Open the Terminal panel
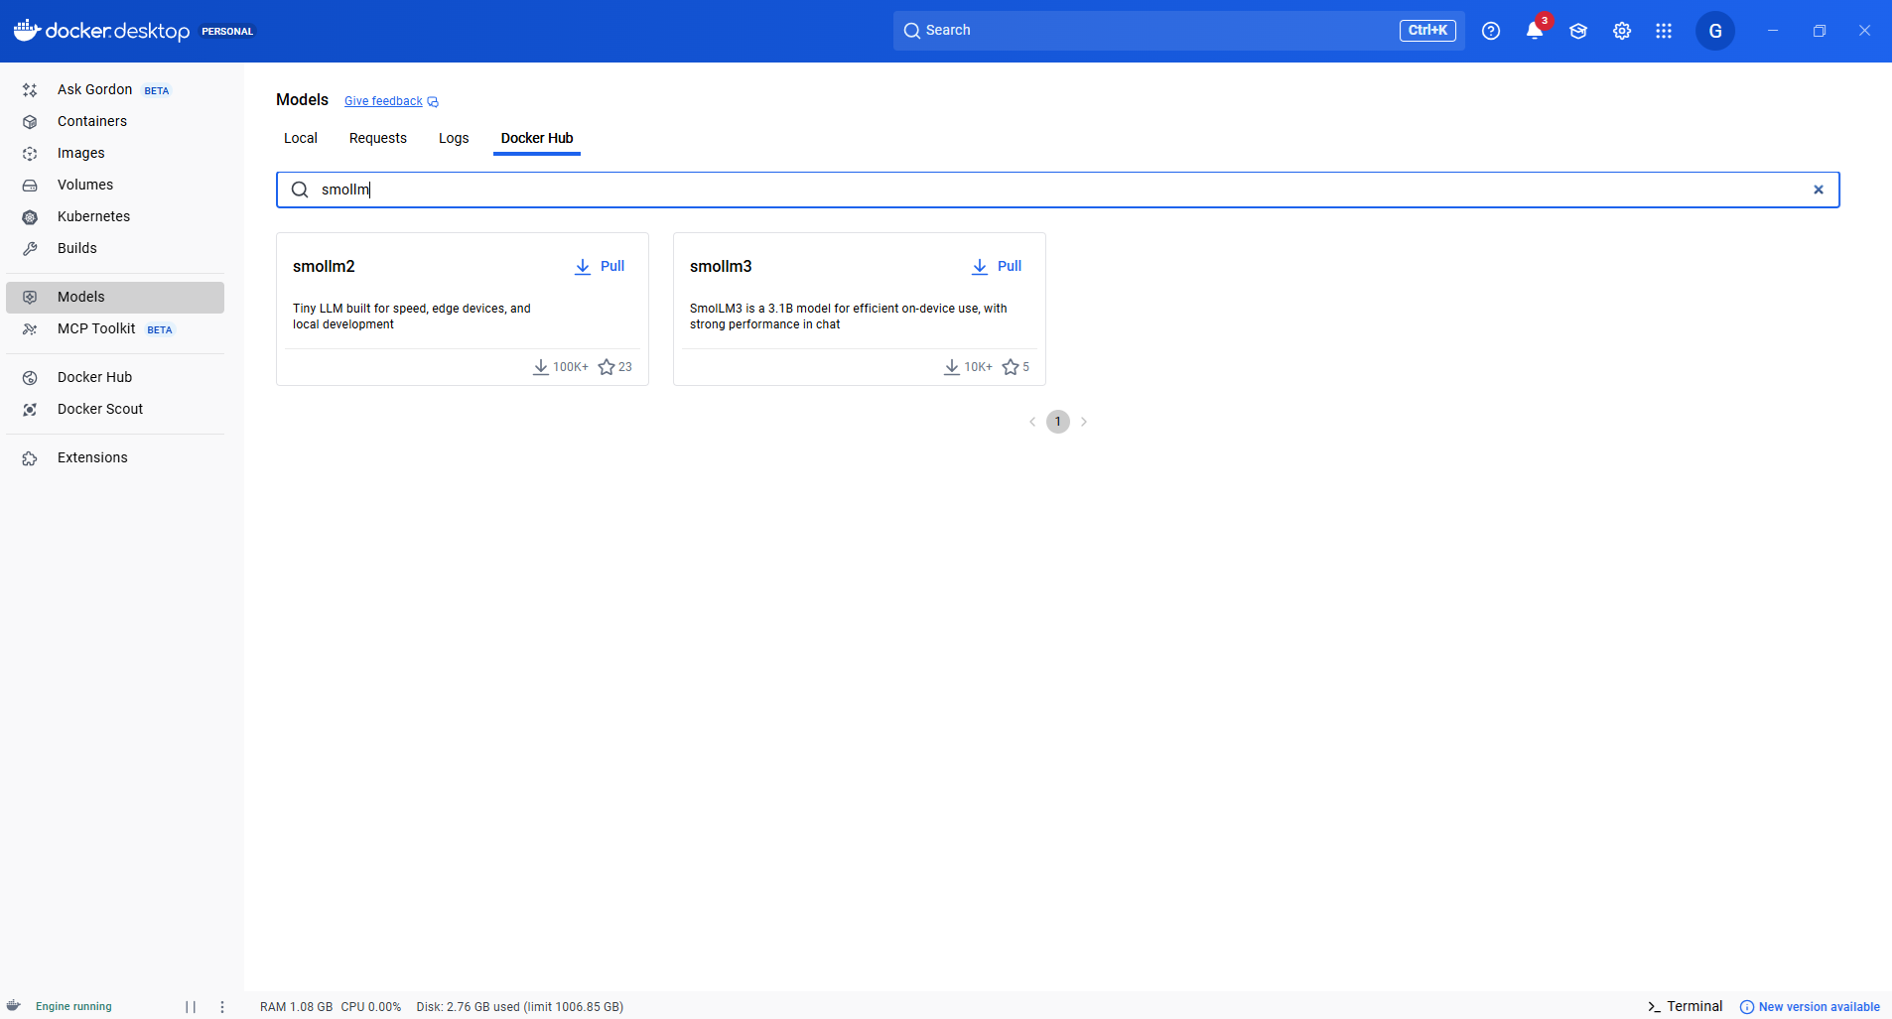1892x1019 pixels. [x=1685, y=1006]
